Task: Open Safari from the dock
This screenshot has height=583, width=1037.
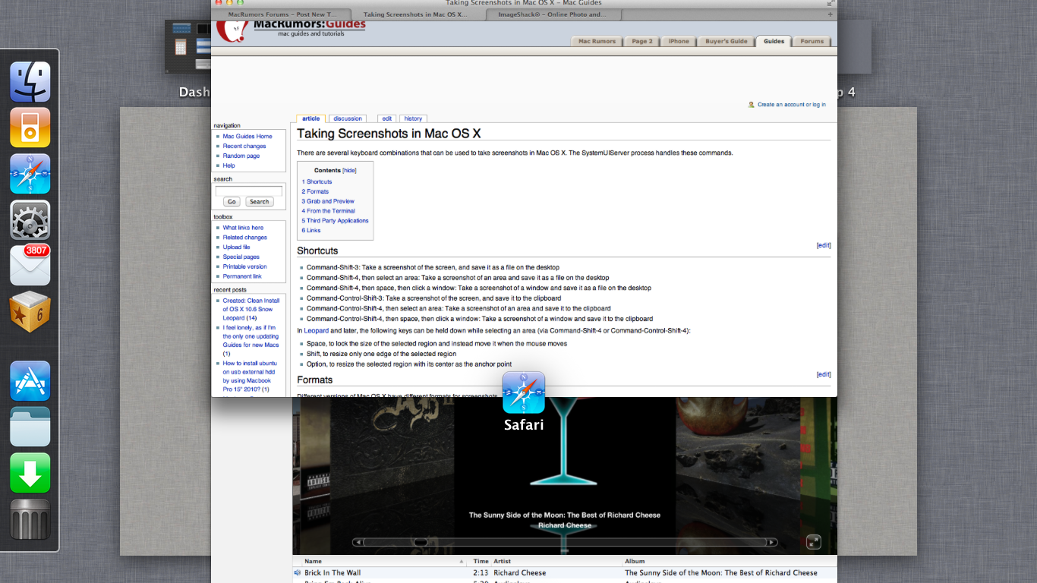Action: pyautogui.click(x=30, y=174)
